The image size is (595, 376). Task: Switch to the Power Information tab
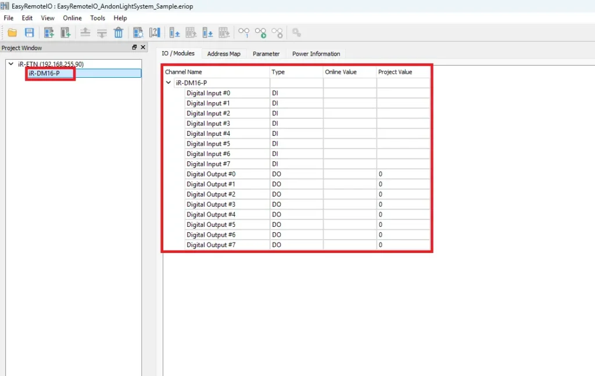[x=316, y=54]
